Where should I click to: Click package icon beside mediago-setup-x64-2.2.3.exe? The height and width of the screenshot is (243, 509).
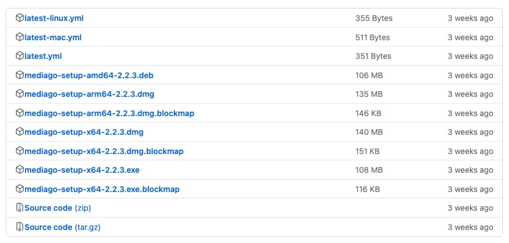20,170
